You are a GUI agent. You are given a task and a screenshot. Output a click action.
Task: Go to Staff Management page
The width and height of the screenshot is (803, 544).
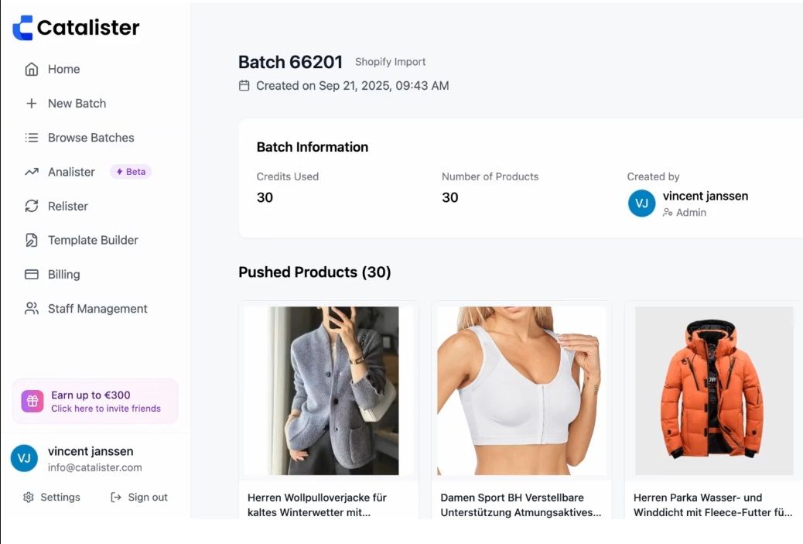tap(97, 309)
